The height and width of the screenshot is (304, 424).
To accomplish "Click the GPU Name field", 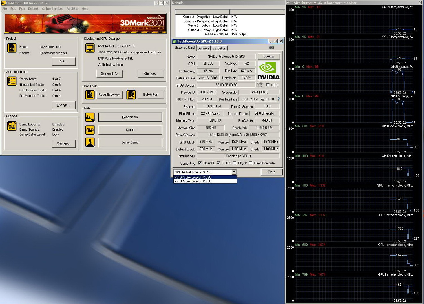I will pyautogui.click(x=226, y=57).
